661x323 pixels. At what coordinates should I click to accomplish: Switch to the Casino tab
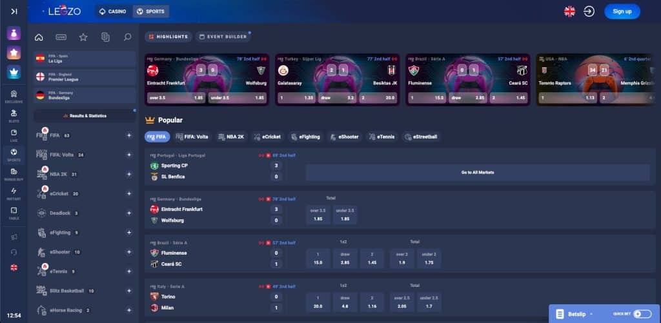[112, 12]
